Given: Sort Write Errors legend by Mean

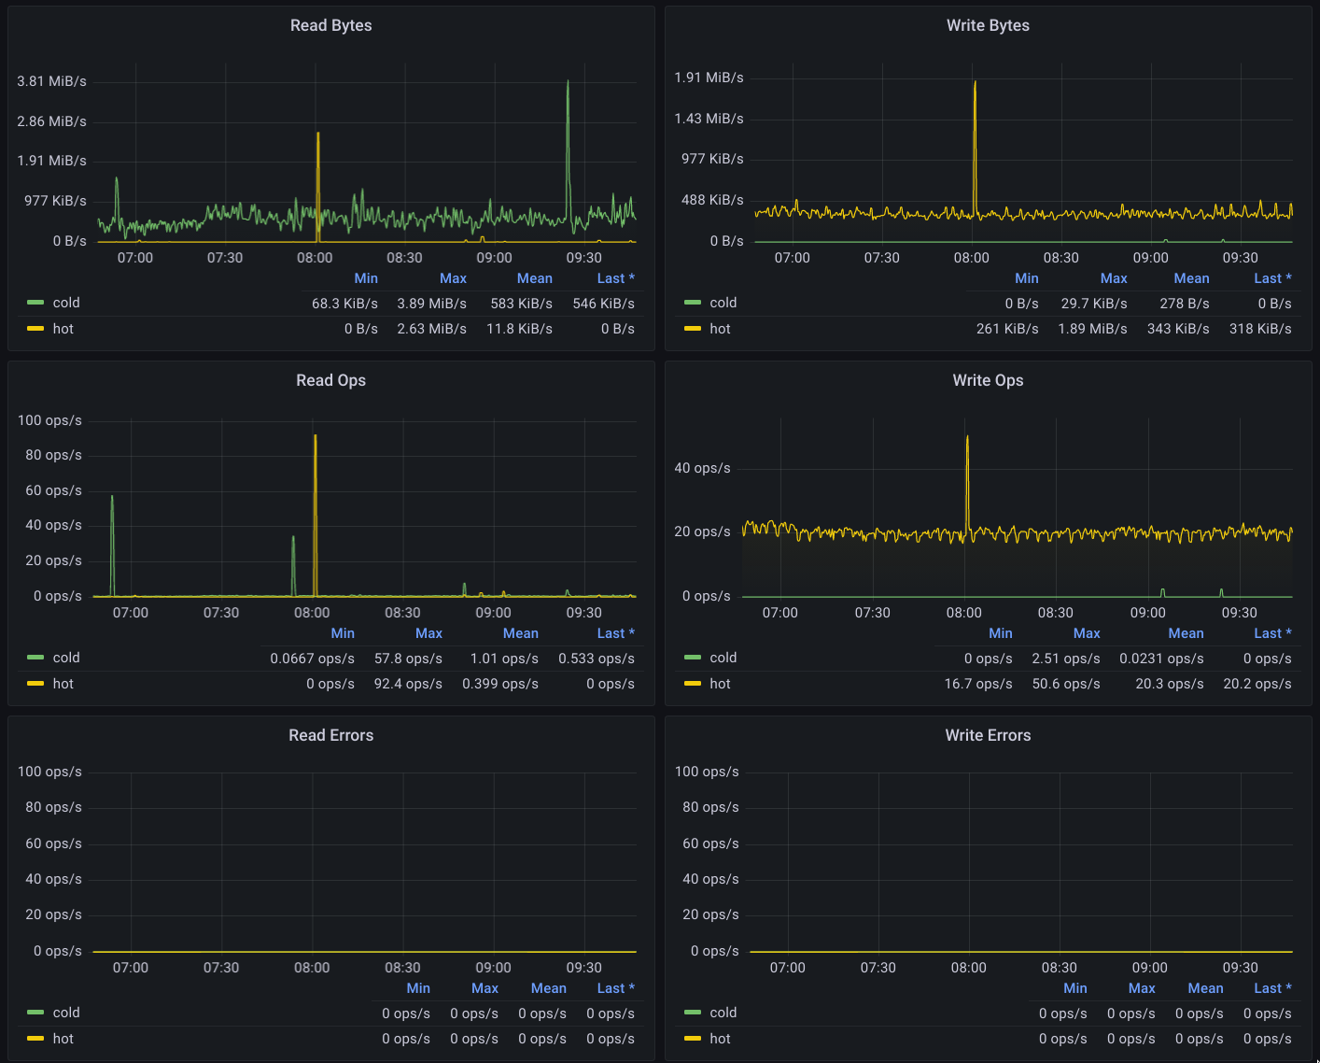Looking at the screenshot, I should pos(1206,988).
